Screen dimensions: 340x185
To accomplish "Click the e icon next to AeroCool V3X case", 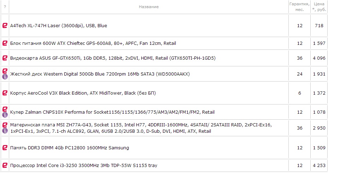I will [5, 93].
